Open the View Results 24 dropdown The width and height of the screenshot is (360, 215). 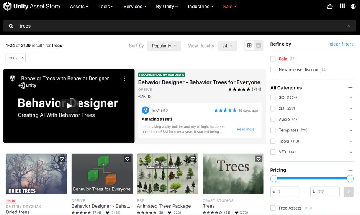(227, 46)
